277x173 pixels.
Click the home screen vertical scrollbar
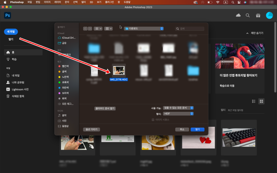point(275,57)
